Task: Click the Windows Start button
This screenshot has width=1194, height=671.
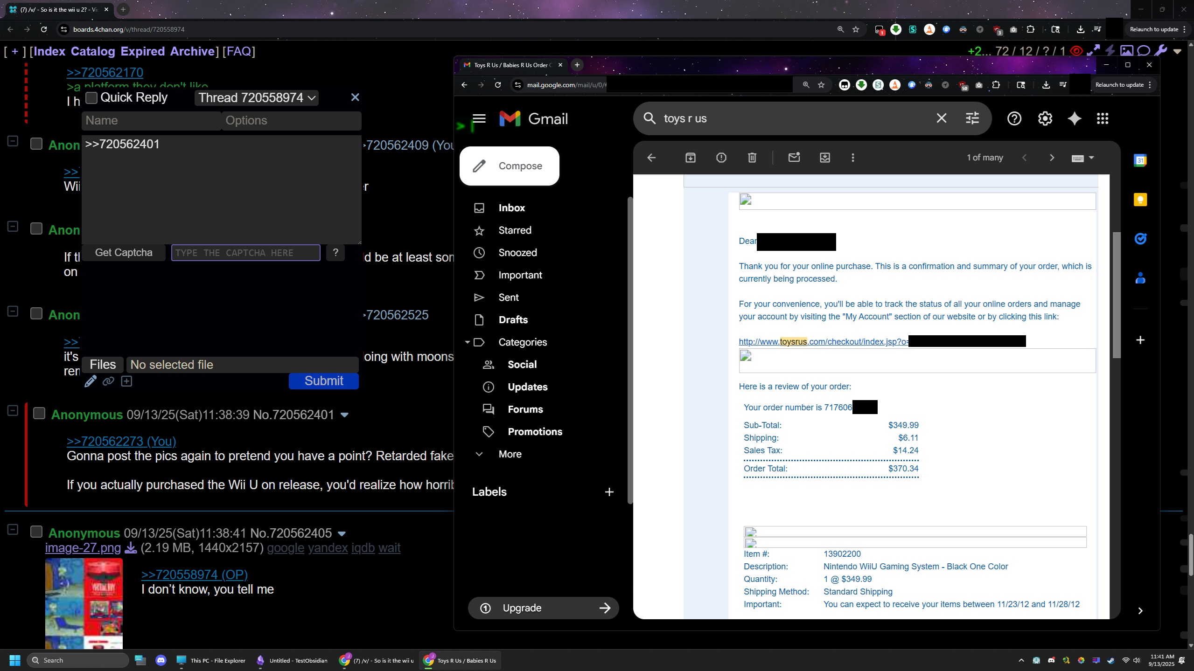Action: pyautogui.click(x=15, y=660)
